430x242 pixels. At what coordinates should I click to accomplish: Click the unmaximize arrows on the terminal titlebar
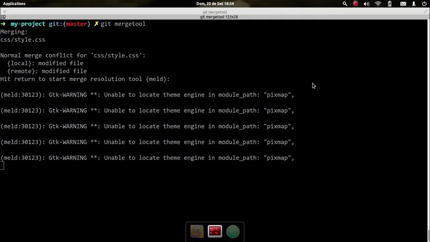tap(426, 12)
